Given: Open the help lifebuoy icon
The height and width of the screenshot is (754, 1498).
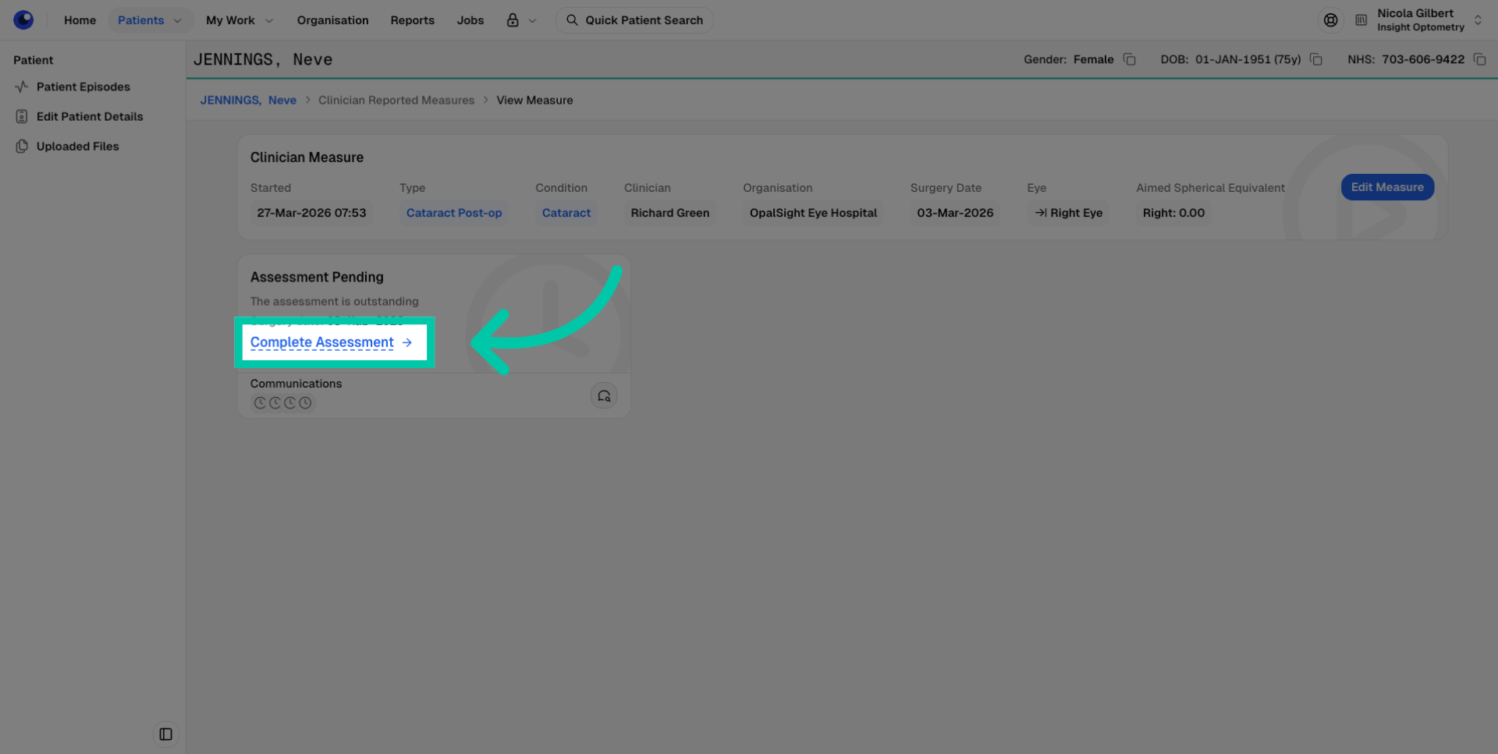Looking at the screenshot, I should pos(1330,20).
